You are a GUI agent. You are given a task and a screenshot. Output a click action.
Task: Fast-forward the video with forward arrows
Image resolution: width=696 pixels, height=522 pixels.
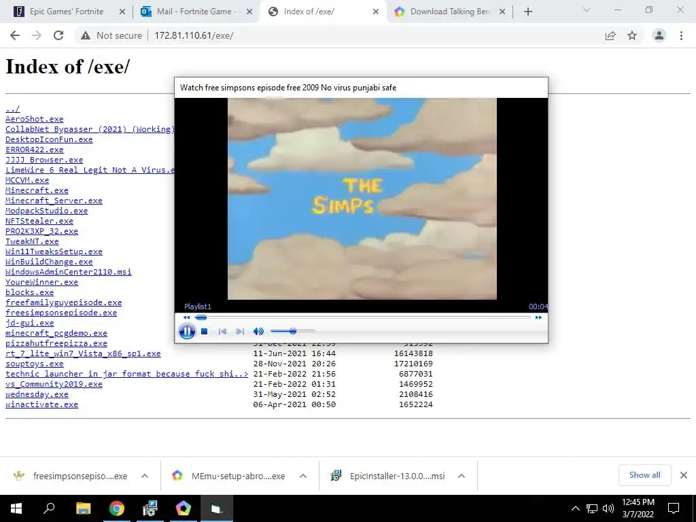click(538, 317)
